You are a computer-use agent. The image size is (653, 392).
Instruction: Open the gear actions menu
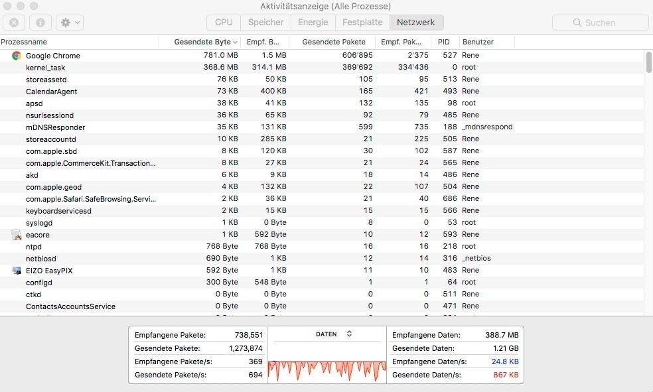(x=69, y=23)
